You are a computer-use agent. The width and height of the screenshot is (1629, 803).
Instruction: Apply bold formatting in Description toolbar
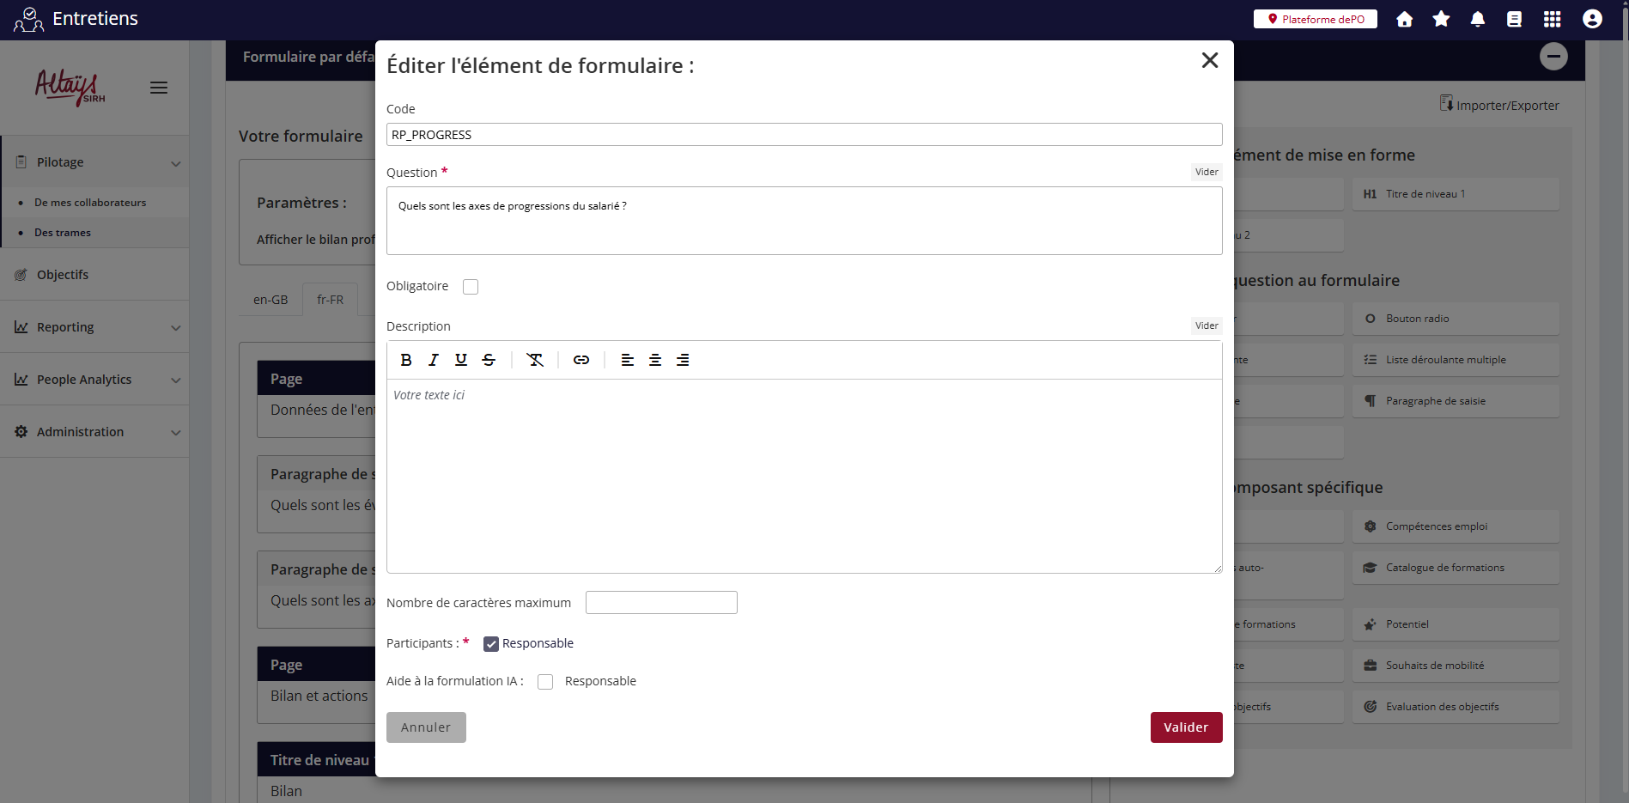406,360
